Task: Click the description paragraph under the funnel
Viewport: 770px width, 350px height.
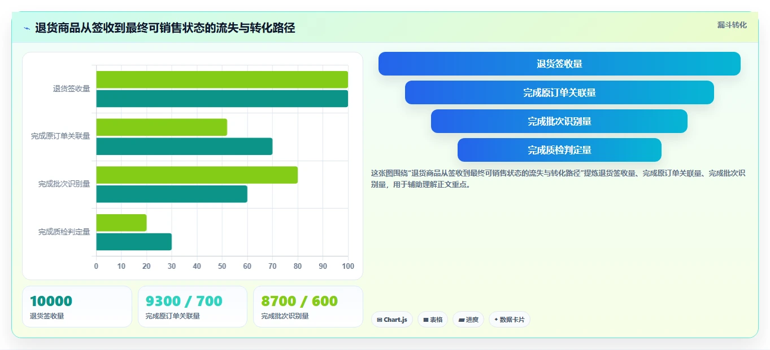Action: click(x=558, y=179)
